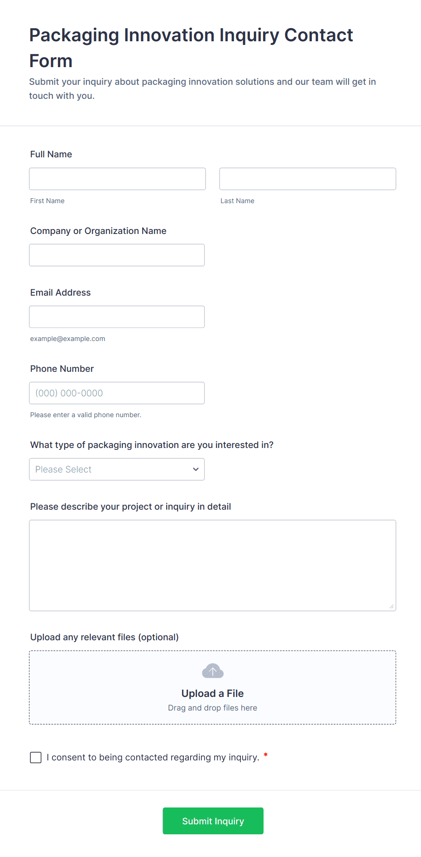421x857 pixels.
Task: Click the Drag and drop files here text
Action: click(x=212, y=708)
